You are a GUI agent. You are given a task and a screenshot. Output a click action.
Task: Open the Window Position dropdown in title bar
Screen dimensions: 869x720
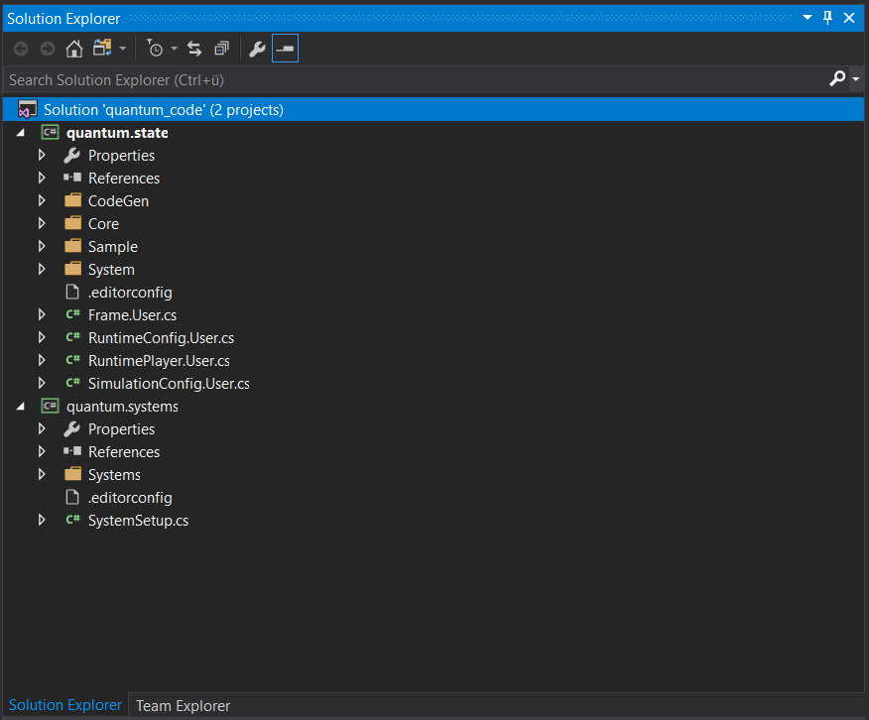point(807,18)
